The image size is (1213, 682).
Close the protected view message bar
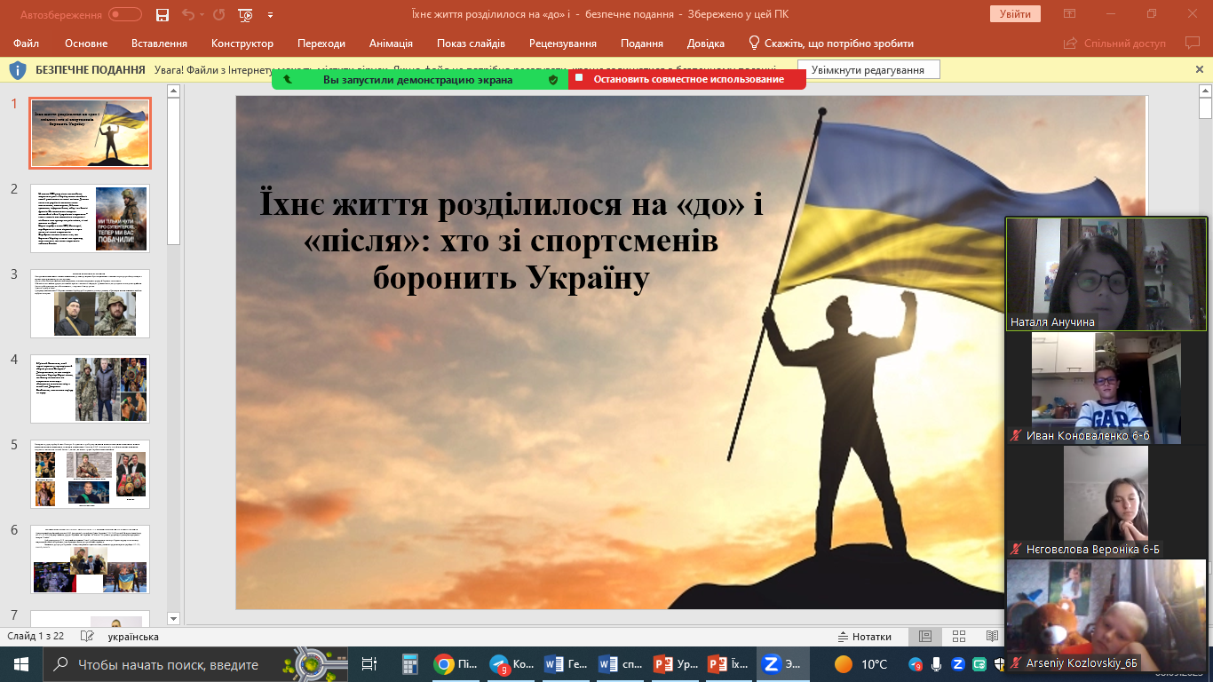[1201, 69]
